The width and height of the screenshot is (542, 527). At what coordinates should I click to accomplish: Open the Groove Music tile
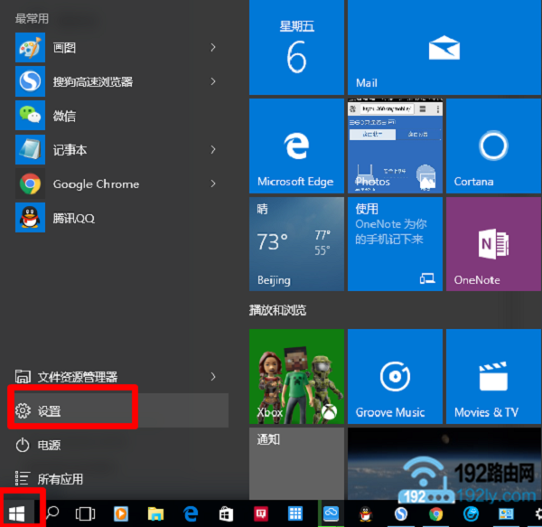[395, 376]
